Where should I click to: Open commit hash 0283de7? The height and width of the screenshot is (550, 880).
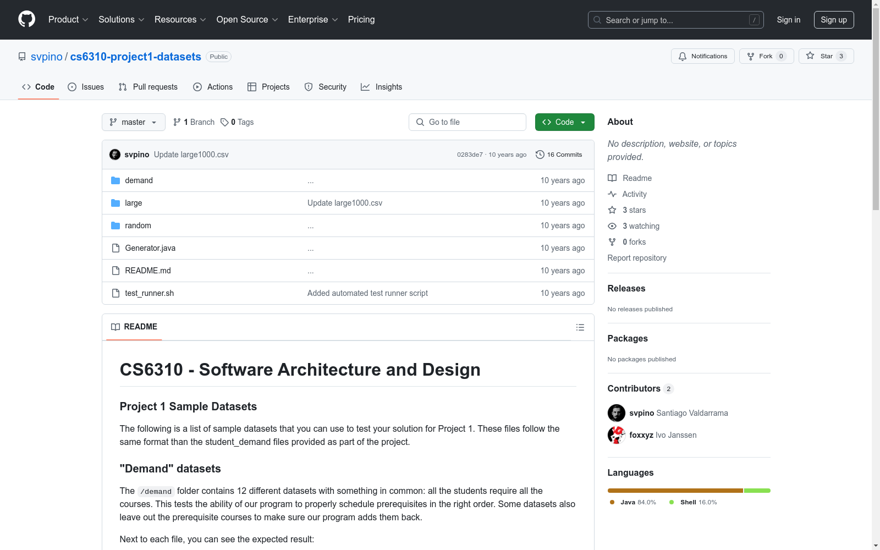coord(470,155)
